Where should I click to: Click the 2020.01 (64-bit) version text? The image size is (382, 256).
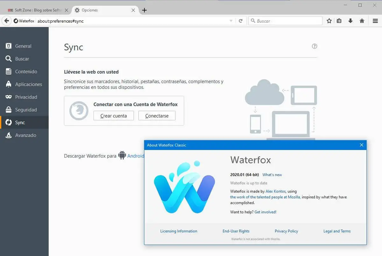(x=244, y=175)
